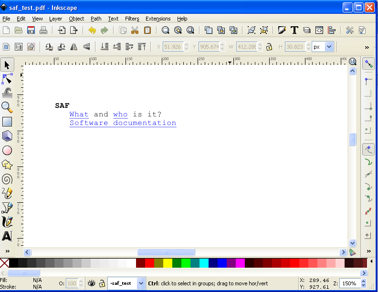Click the "What" link text
Screen dimensions: 378x292
tap(79, 114)
